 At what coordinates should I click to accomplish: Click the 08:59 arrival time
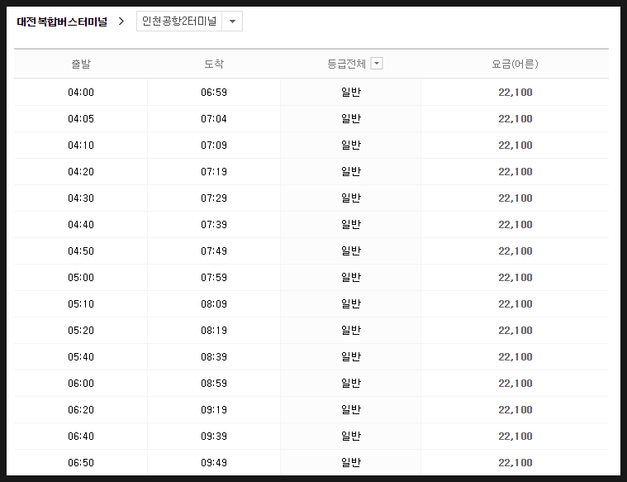214,383
